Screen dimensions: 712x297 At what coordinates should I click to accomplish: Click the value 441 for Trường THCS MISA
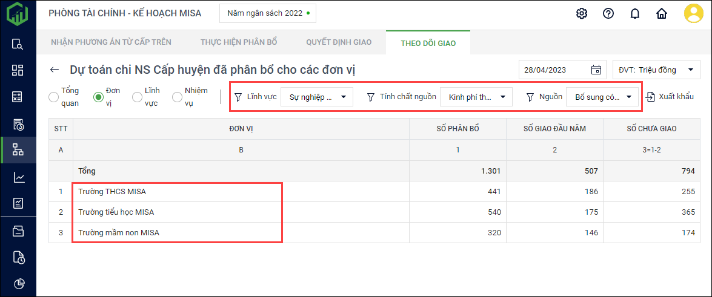494,192
